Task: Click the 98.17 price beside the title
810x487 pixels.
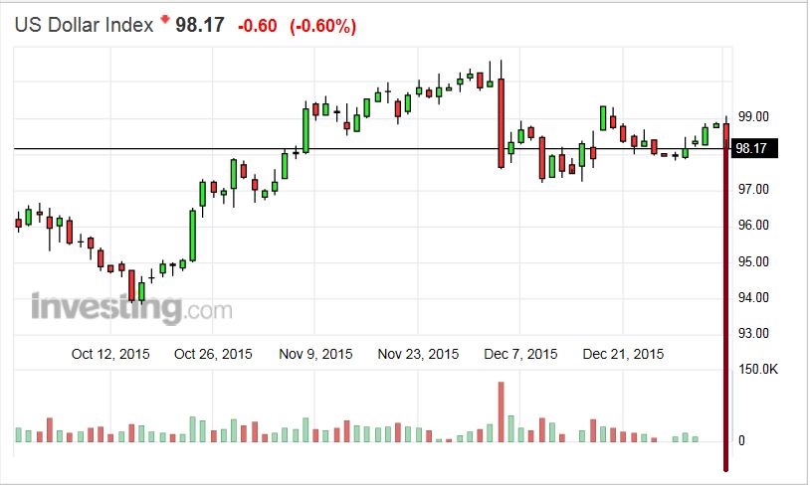Action: click(197, 26)
